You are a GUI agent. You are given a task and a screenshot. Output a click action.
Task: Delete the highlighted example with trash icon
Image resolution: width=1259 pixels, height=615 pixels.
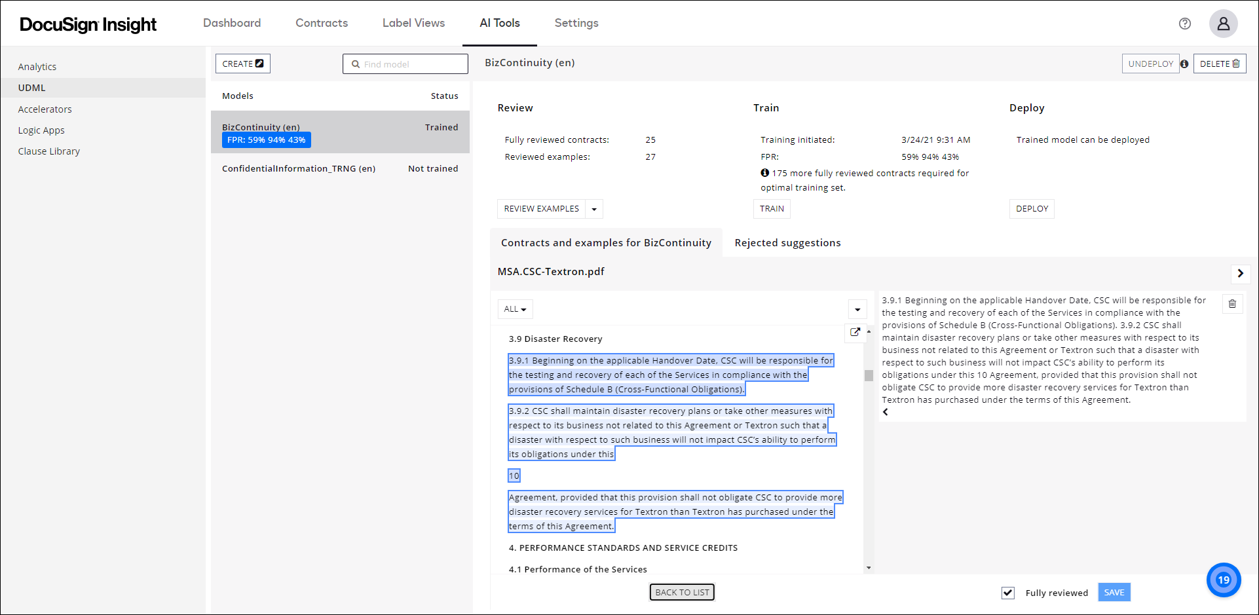(x=1232, y=304)
